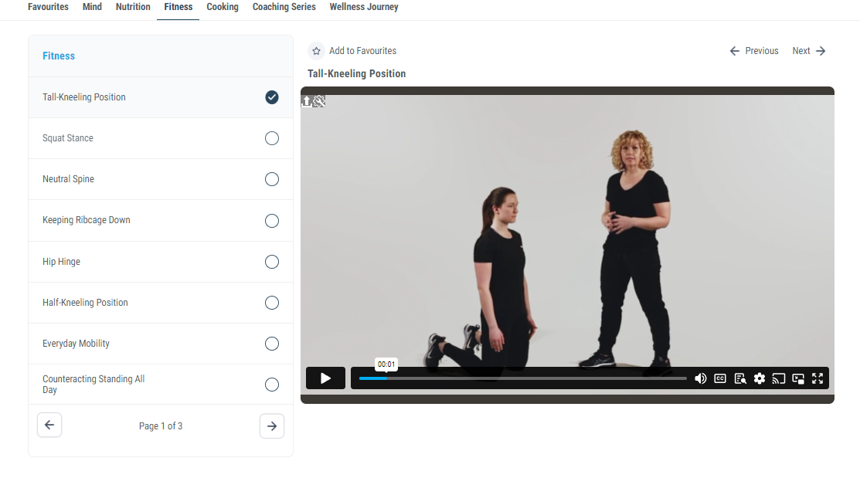Go to next page of lessons
Image resolution: width=860 pixels, height=478 pixels.
[272, 426]
